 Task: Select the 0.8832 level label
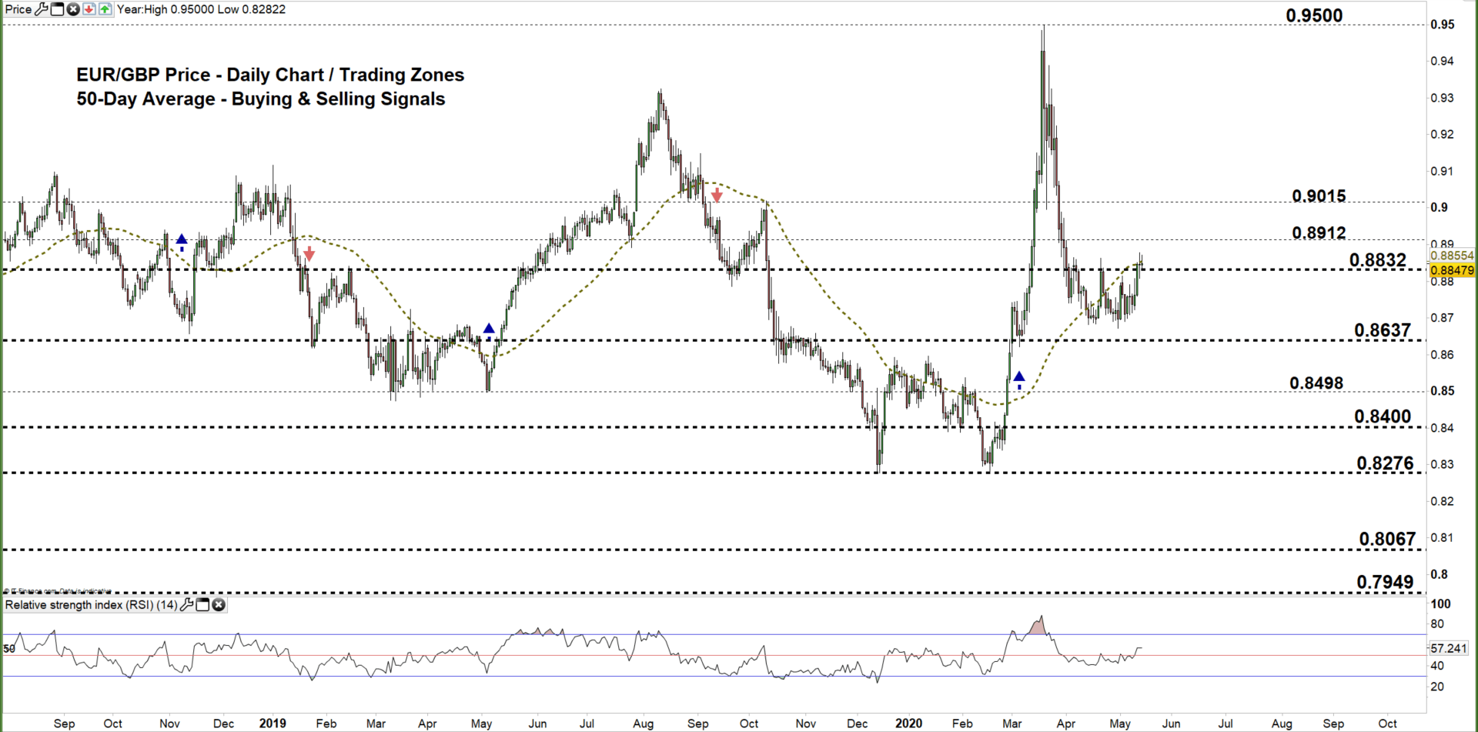1378,260
